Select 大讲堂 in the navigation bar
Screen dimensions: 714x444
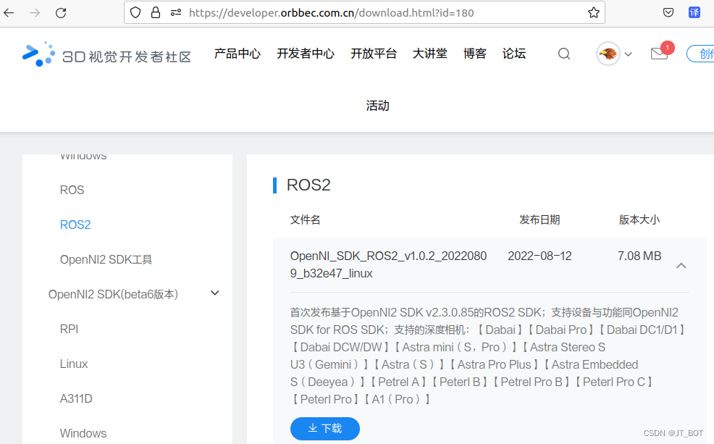click(x=430, y=53)
